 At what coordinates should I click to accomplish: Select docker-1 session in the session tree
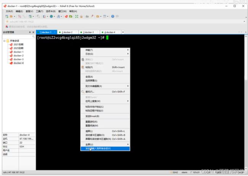pos(18,52)
